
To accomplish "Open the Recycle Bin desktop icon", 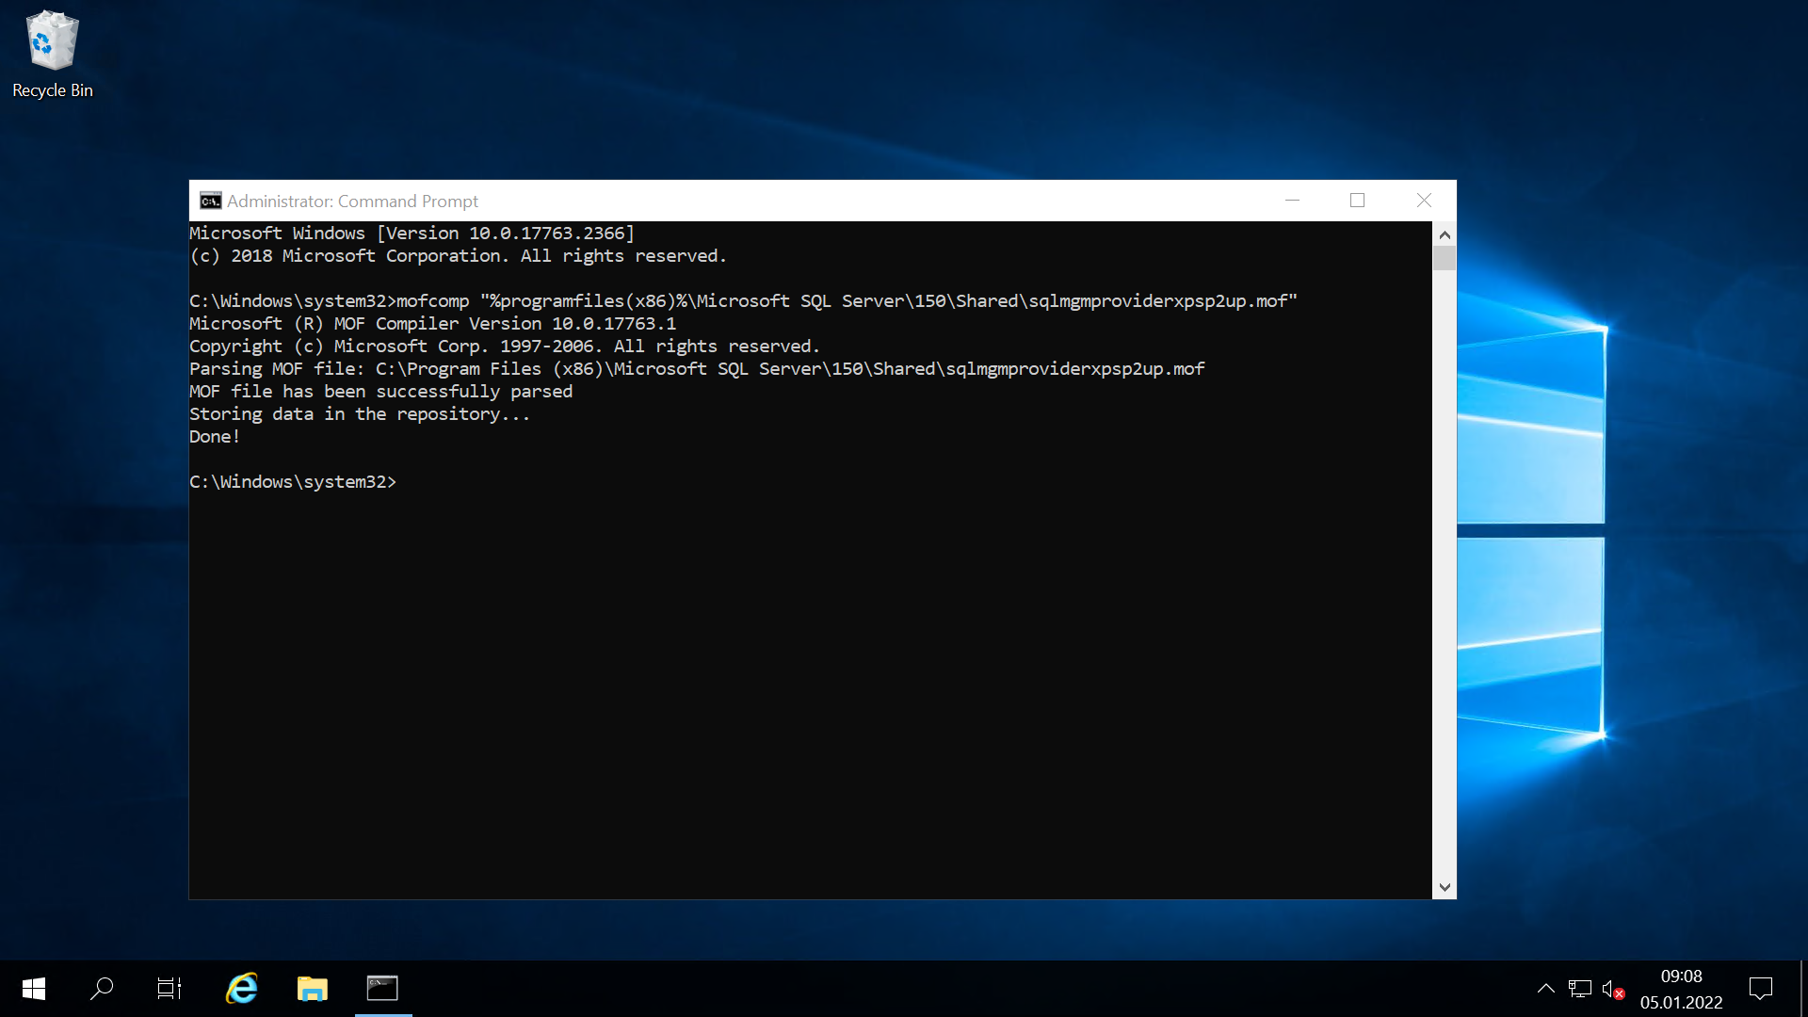I will [52, 54].
